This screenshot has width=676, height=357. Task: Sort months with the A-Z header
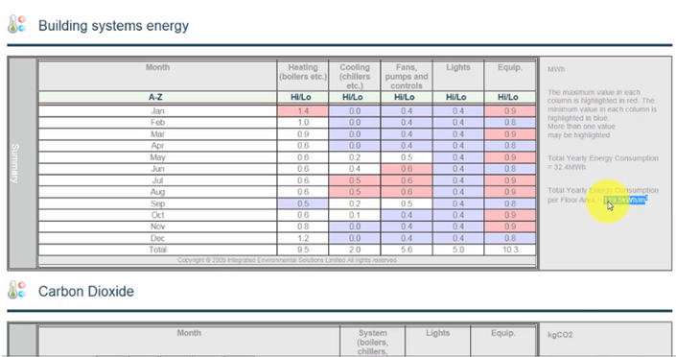pos(157,97)
